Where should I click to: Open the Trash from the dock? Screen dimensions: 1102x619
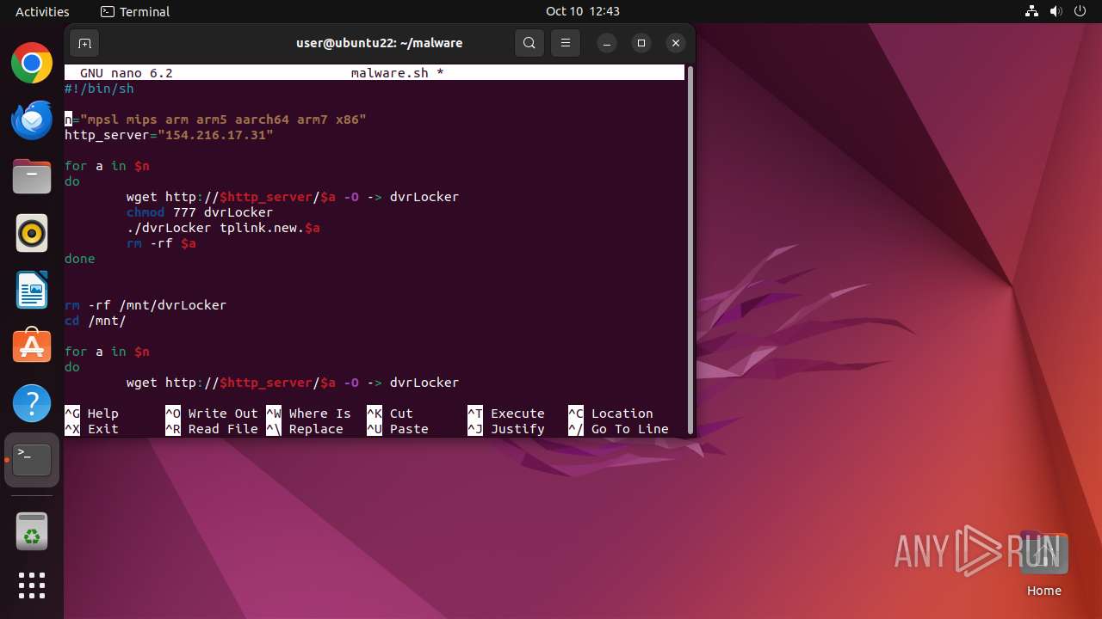pos(32,532)
